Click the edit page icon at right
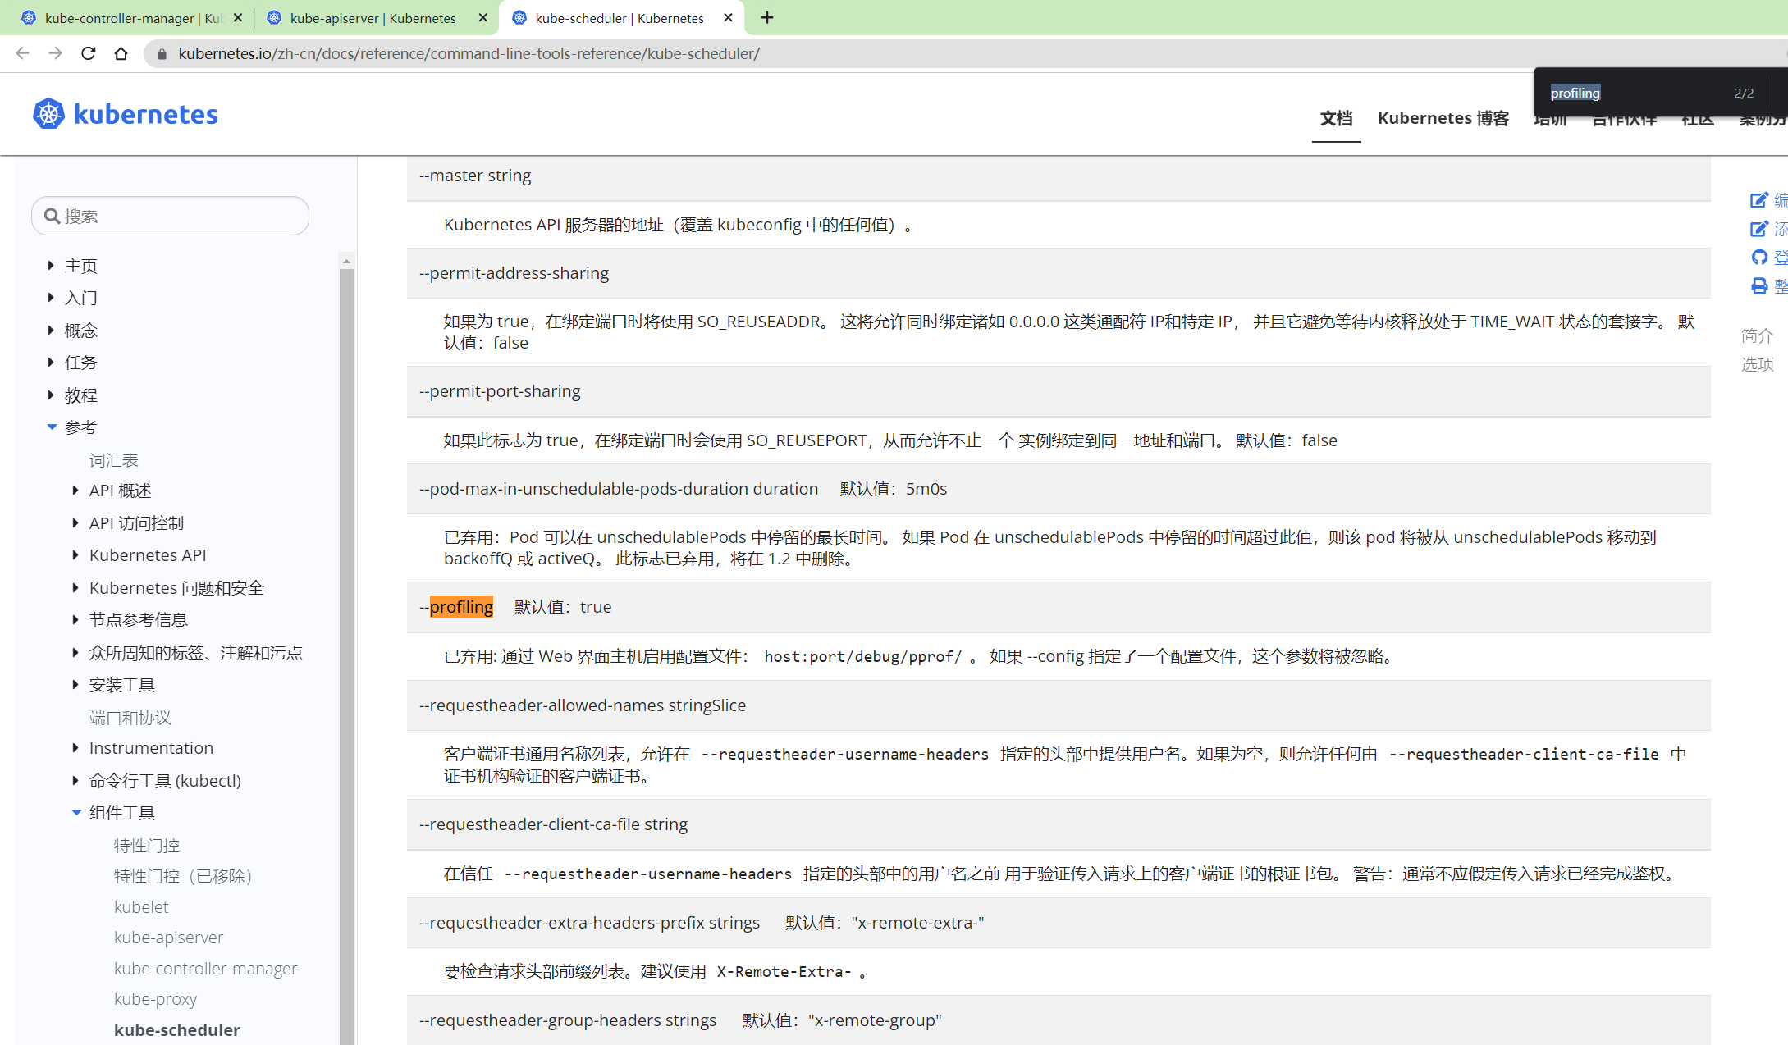 click(x=1758, y=200)
